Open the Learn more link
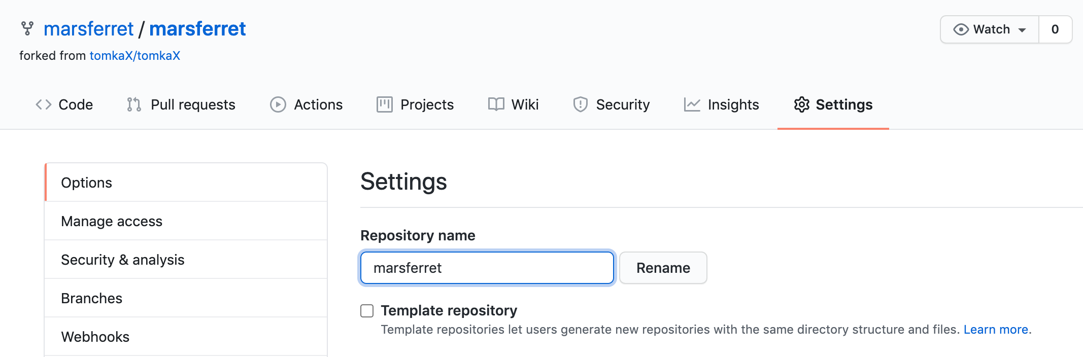Screen dimensions: 1083x357 point(996,330)
